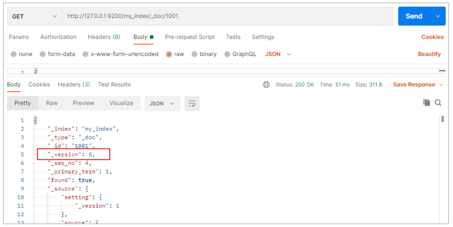
Task: Open the GET method dropdown
Action: point(34,16)
